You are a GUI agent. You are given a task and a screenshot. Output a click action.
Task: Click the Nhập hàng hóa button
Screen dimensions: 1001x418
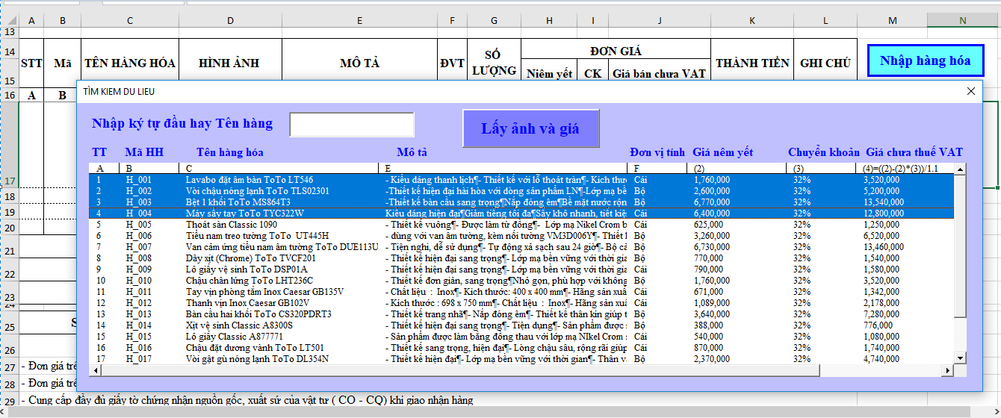[x=925, y=60]
